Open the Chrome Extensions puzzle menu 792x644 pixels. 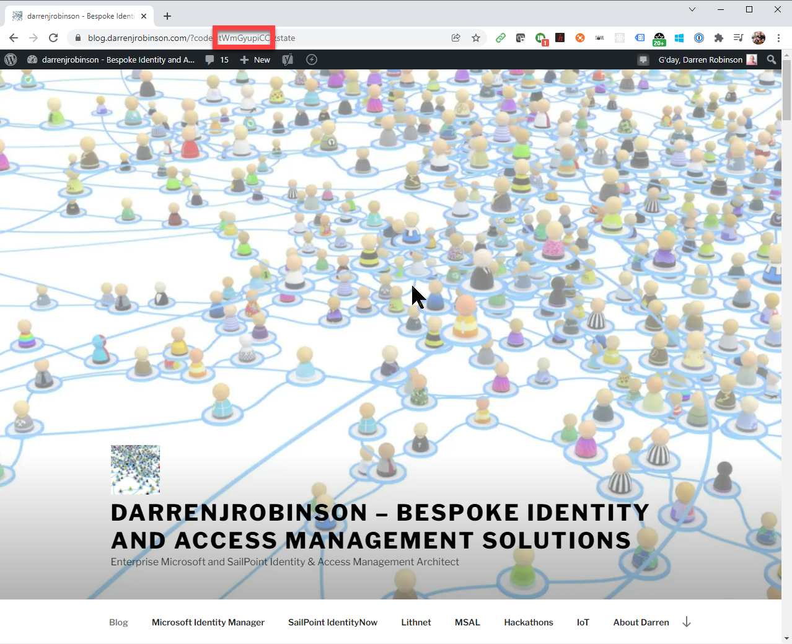718,38
